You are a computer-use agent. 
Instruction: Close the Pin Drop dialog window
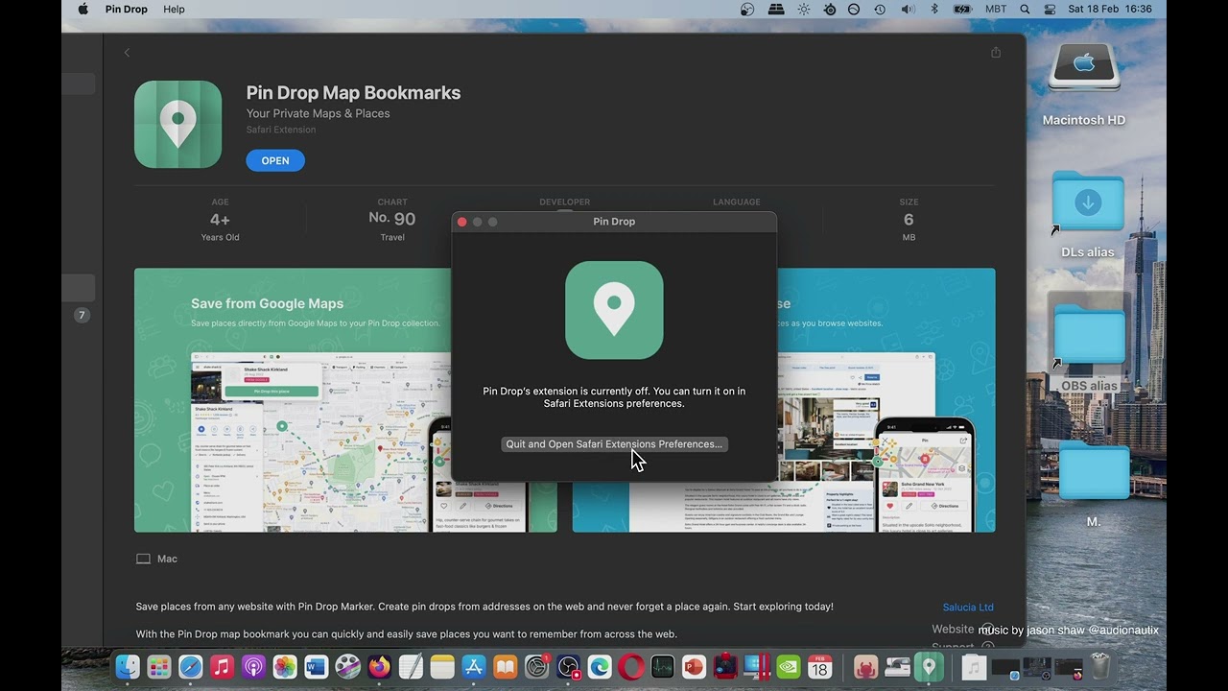coord(462,222)
